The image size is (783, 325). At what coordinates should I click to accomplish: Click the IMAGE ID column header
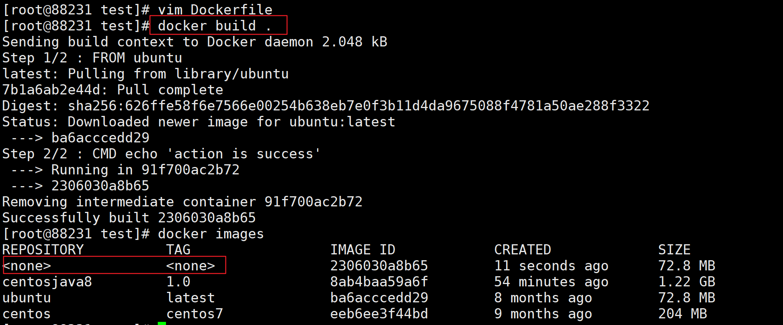[362, 250]
